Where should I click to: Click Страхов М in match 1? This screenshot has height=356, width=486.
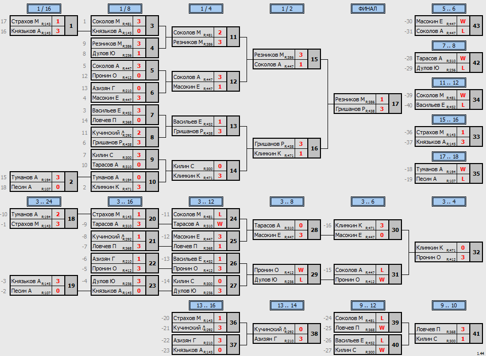pyautogui.click(x=25, y=21)
